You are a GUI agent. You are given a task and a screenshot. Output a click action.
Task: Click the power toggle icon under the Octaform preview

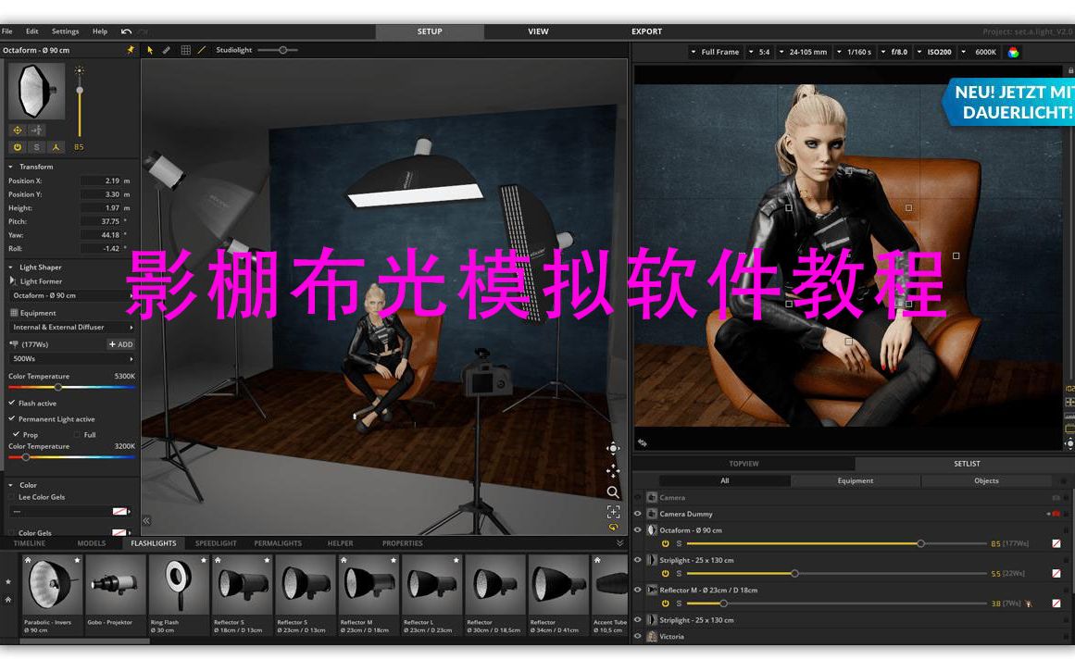16,146
